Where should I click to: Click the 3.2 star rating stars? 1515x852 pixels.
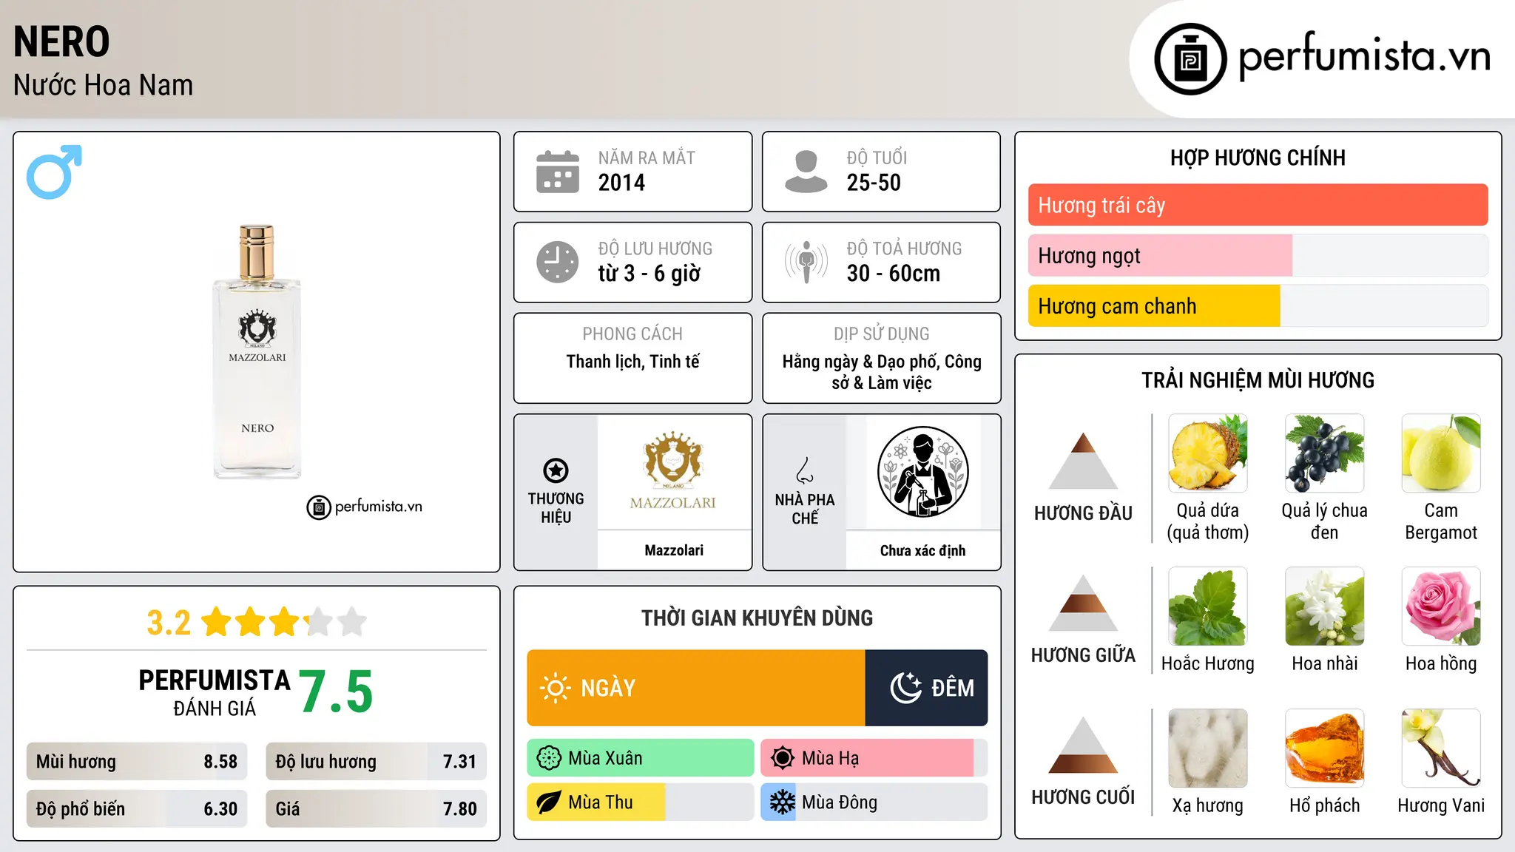tap(284, 622)
